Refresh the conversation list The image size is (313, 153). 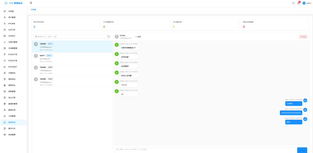point(109,37)
